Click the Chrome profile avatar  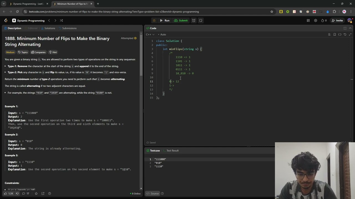[344, 12]
